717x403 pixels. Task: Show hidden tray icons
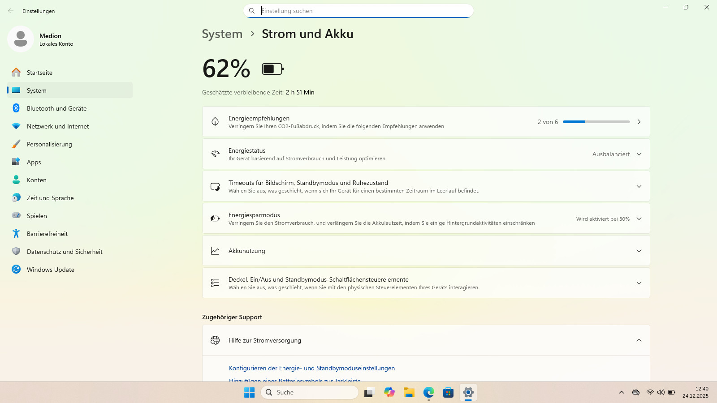[x=622, y=392]
